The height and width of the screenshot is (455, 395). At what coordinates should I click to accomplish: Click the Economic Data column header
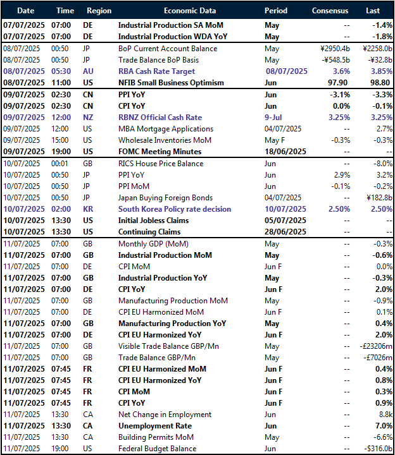click(x=189, y=11)
